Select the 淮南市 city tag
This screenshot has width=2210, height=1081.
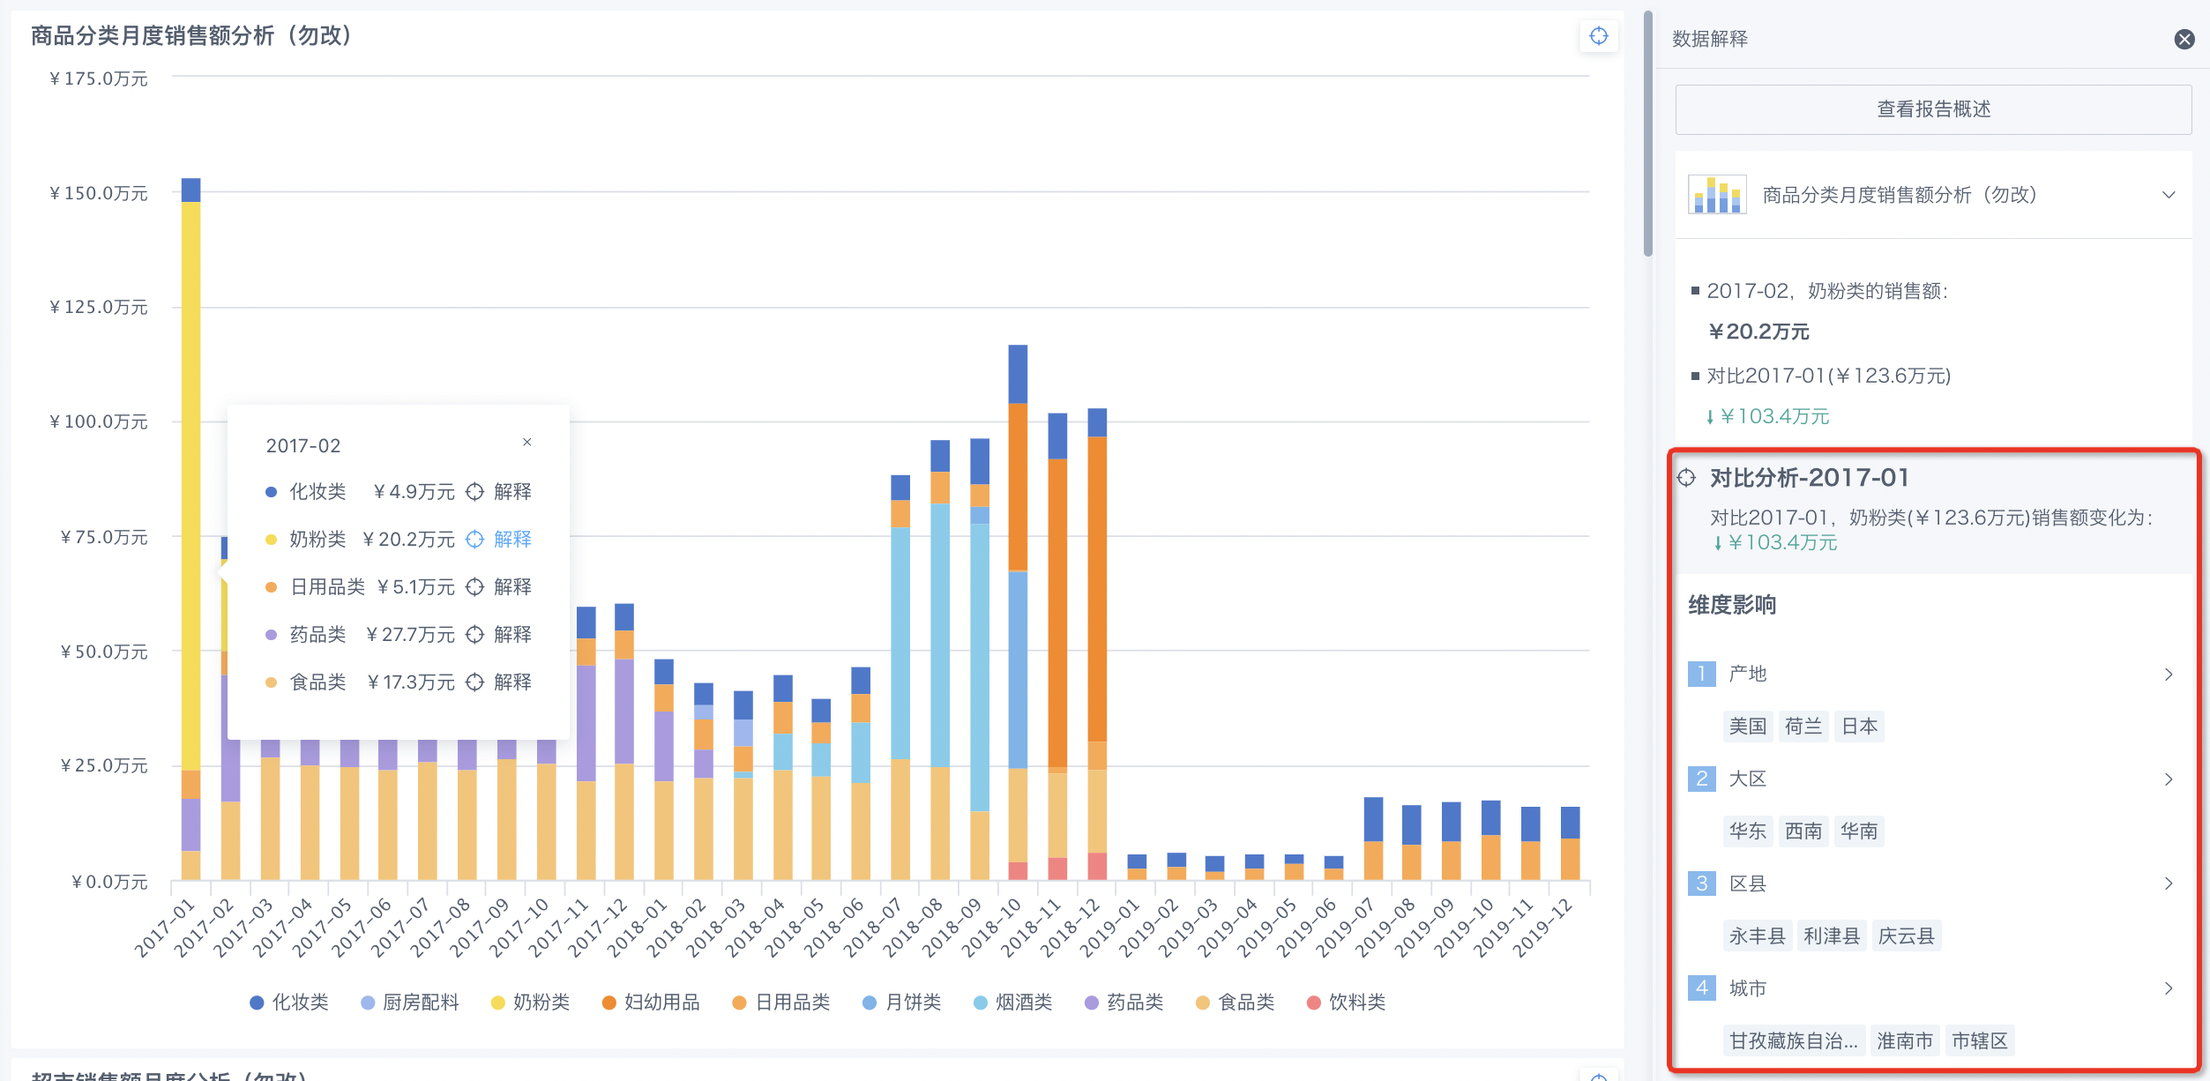click(x=1905, y=1041)
